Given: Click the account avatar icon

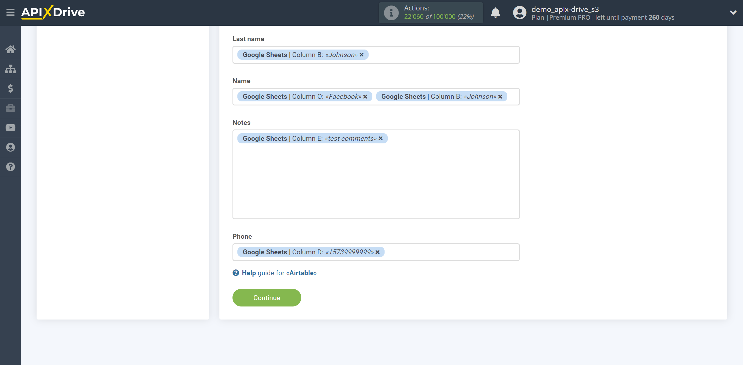Looking at the screenshot, I should coord(520,13).
